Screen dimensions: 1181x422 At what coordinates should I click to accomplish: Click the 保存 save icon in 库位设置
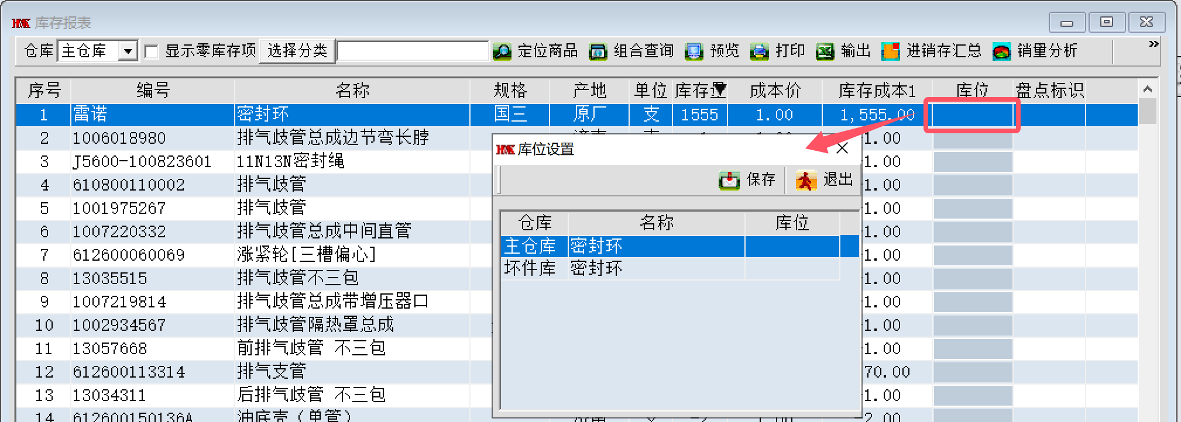click(729, 180)
